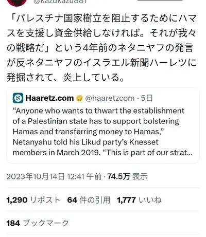The width and height of the screenshot is (206, 237).
Task: Click the dark button edge at top right
Action: point(160,1)
